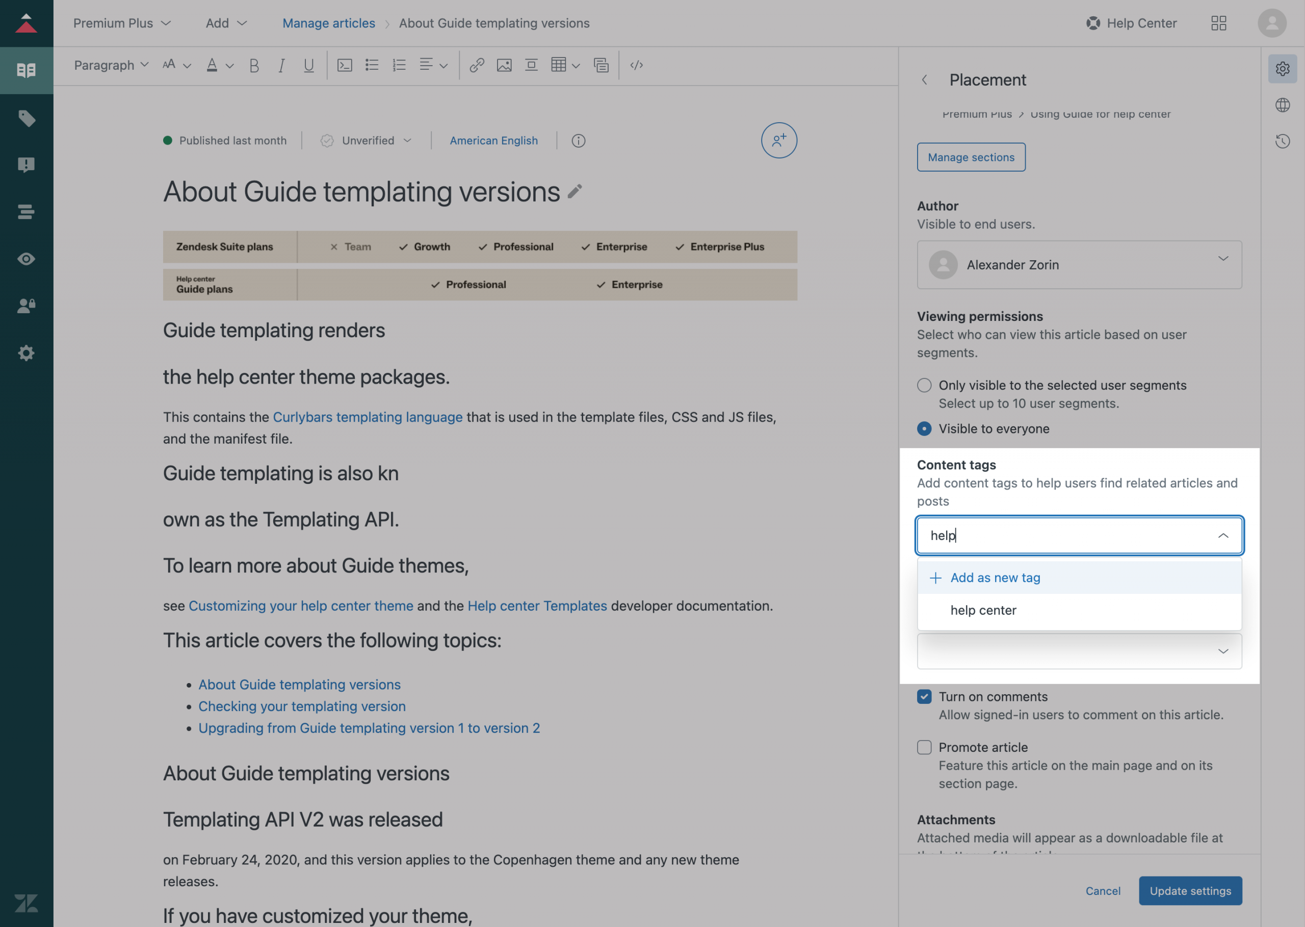Insert a code block
Image resolution: width=1305 pixels, height=927 pixels.
click(x=345, y=65)
